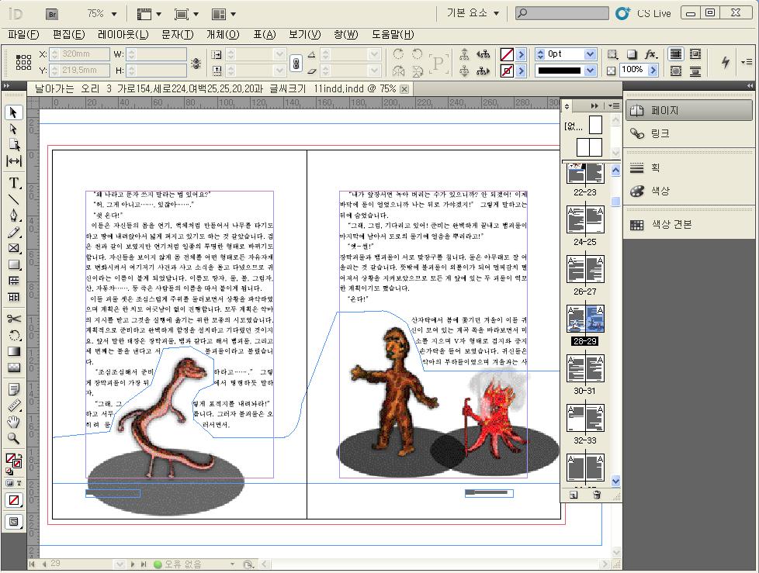This screenshot has width=759, height=573.
Task: Open the 개체(O) menu
Action: (223, 34)
